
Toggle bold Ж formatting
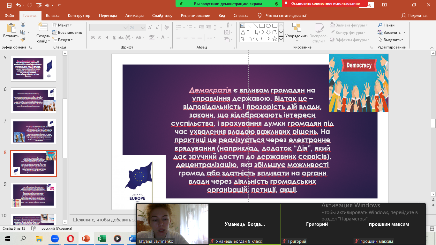coord(93,37)
